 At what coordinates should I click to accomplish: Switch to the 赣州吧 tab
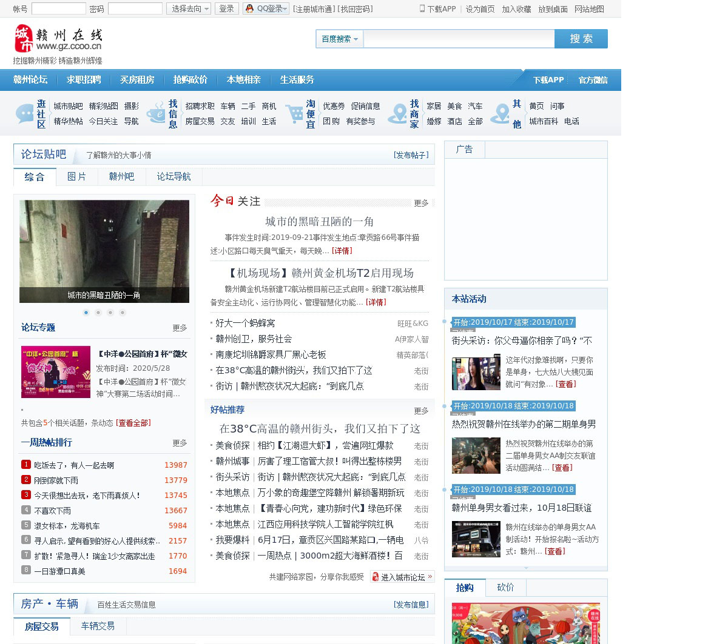point(121,177)
